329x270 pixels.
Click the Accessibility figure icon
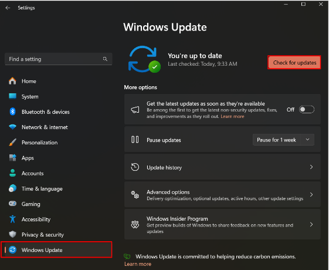click(12, 219)
